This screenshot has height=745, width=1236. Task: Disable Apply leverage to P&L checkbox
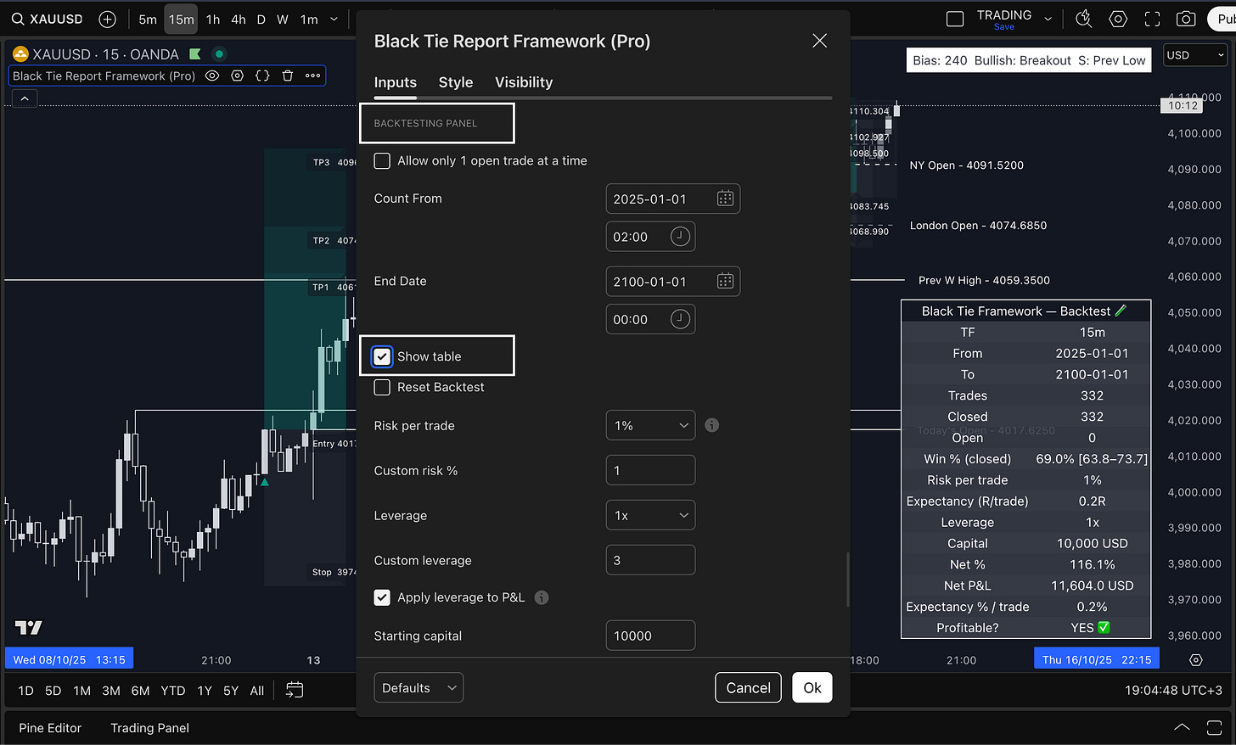point(382,597)
